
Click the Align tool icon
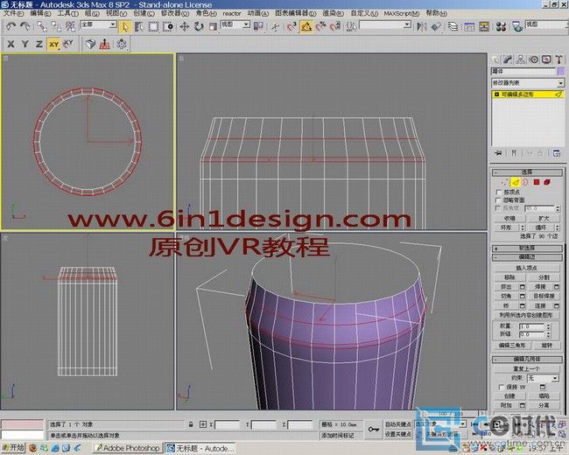(x=436, y=26)
